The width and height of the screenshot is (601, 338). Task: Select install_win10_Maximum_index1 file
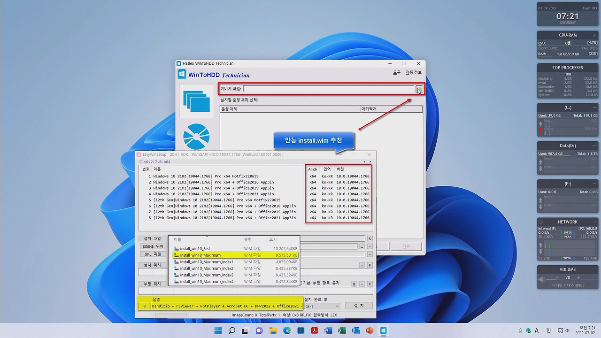coord(235,262)
